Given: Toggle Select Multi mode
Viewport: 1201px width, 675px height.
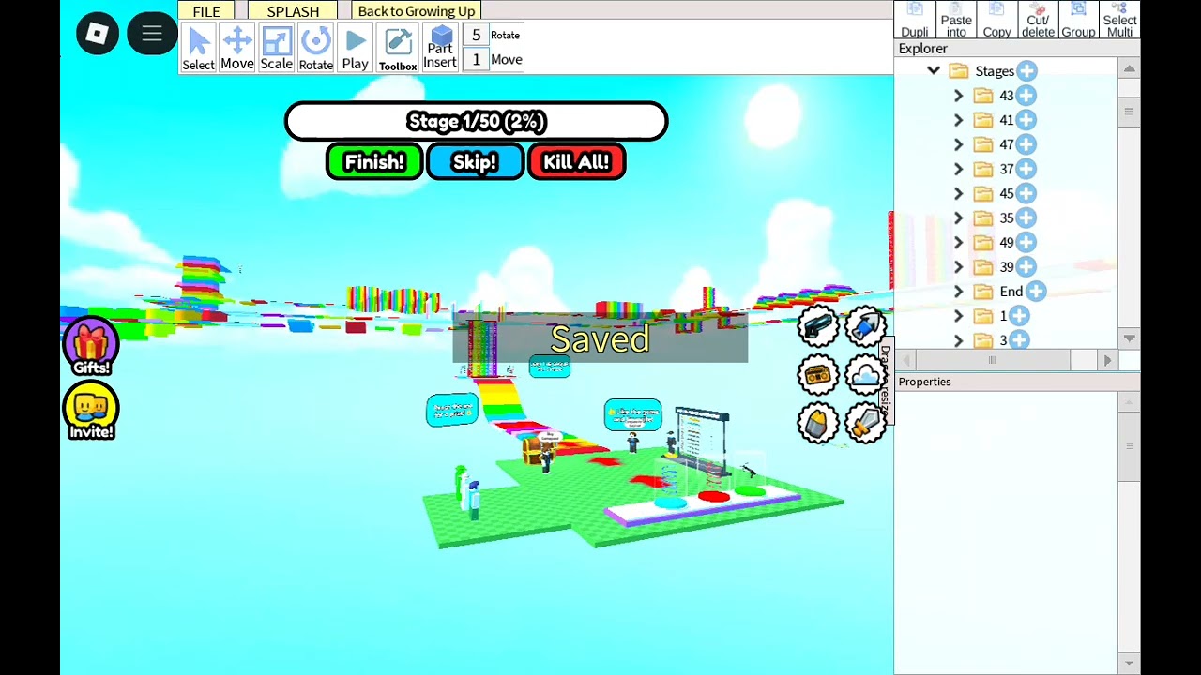Looking at the screenshot, I should [1119, 21].
